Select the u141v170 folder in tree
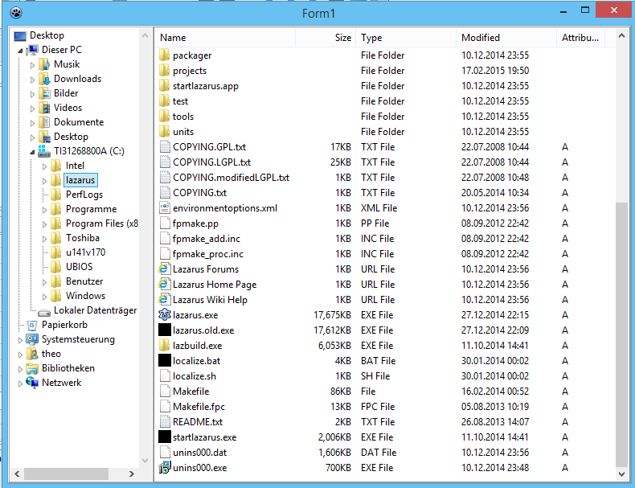Viewport: 635px width, 488px height. [85, 252]
